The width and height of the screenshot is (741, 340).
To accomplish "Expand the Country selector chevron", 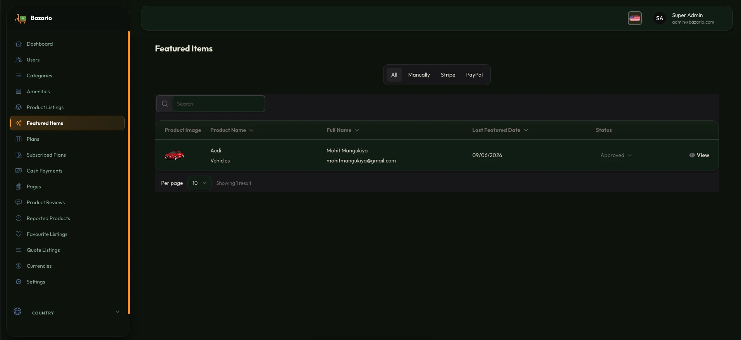I will click(118, 312).
